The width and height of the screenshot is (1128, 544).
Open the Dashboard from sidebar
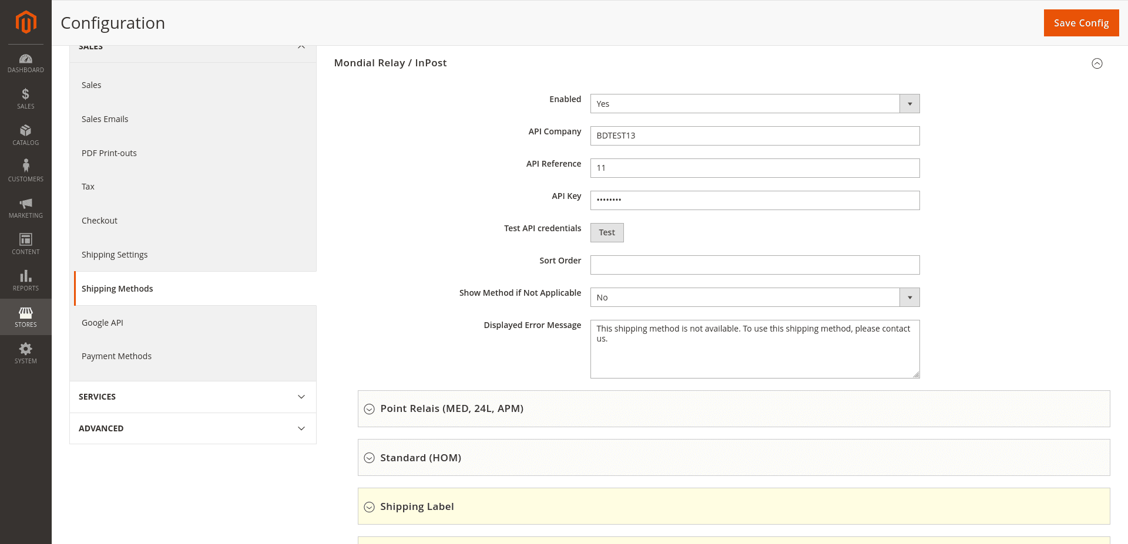point(26,63)
